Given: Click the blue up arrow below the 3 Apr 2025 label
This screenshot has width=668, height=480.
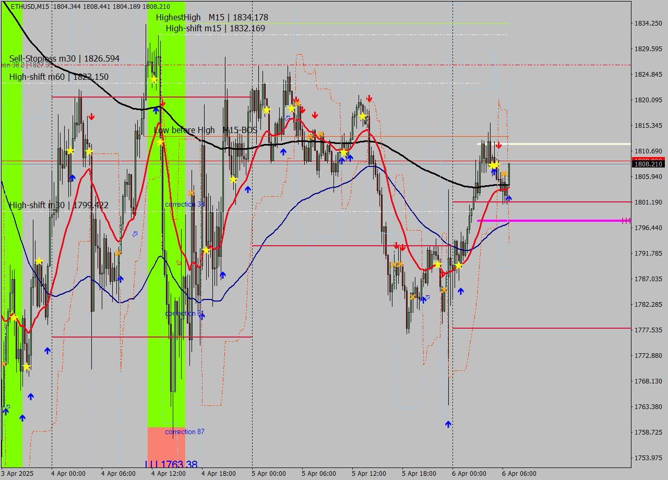Looking at the screenshot, I should pyautogui.click(x=22, y=417).
